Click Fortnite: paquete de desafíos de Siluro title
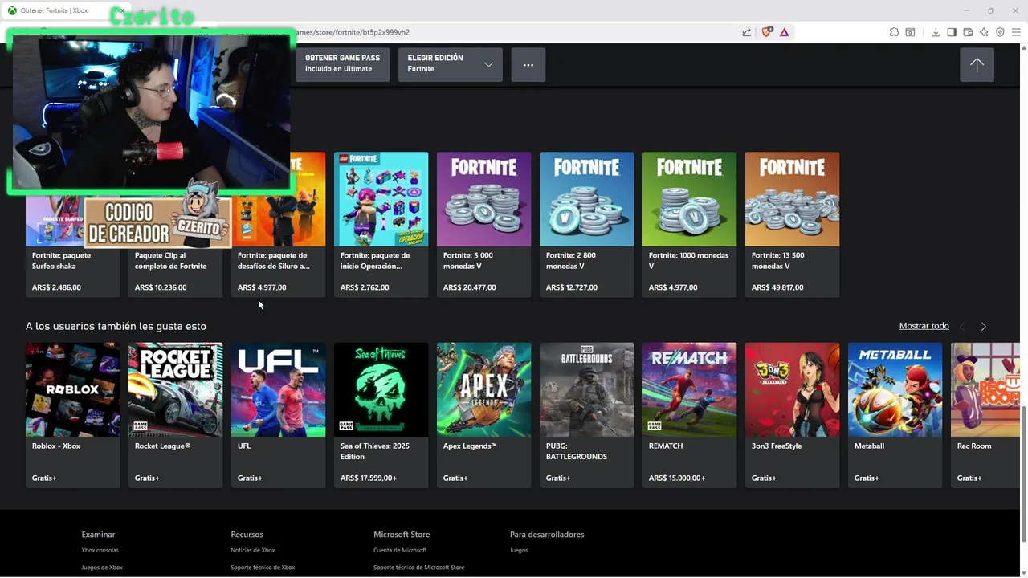Viewport: 1028px width, 578px height. [273, 261]
